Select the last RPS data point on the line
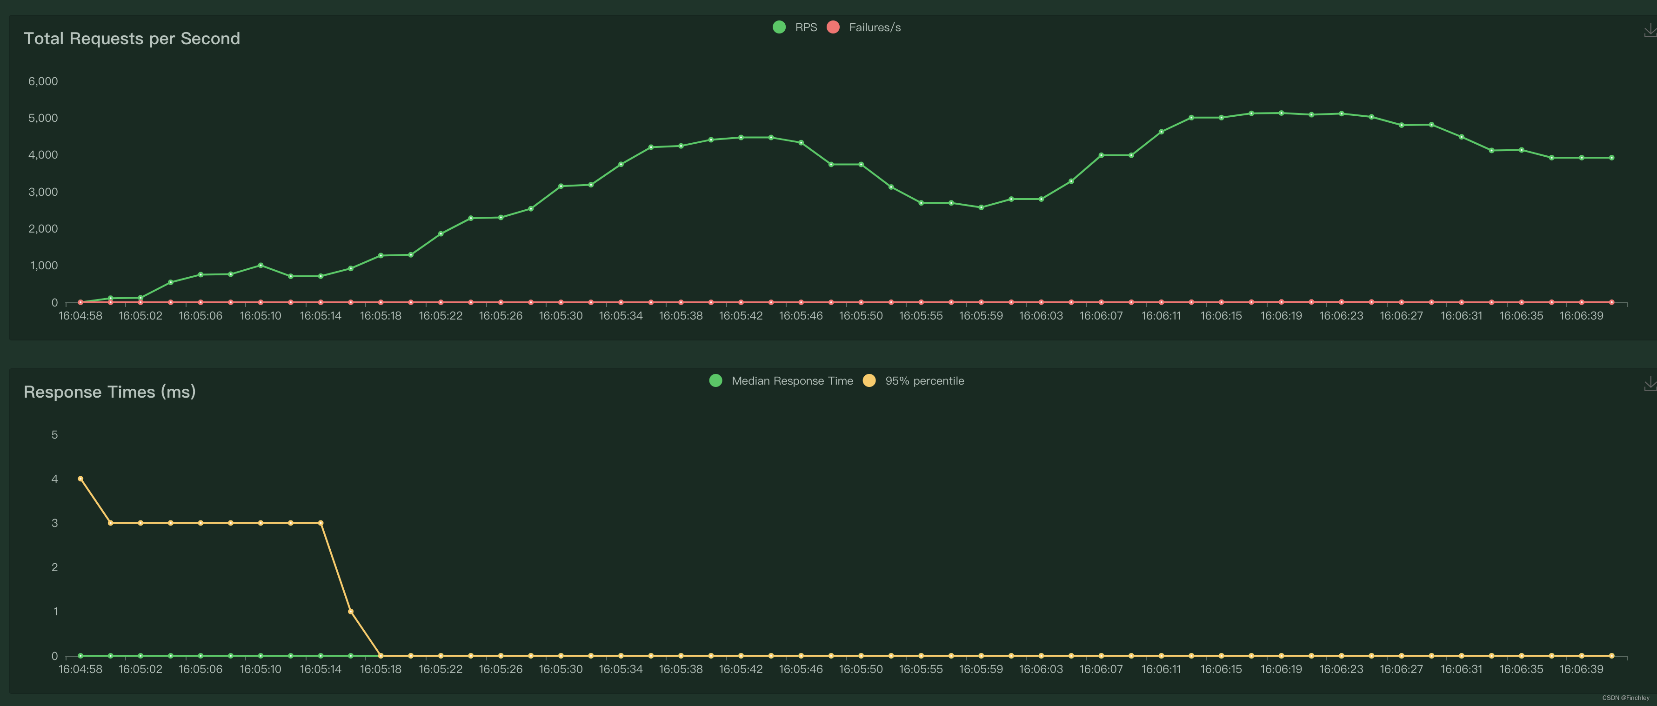1657x706 pixels. (x=1611, y=158)
